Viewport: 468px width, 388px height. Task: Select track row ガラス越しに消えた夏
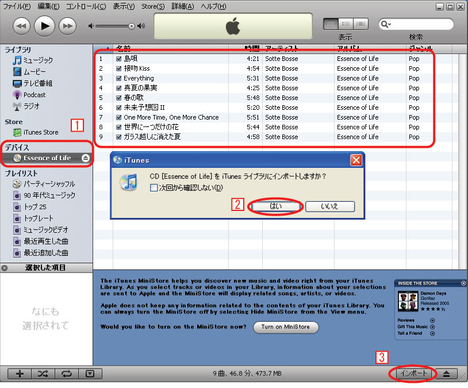click(276, 137)
